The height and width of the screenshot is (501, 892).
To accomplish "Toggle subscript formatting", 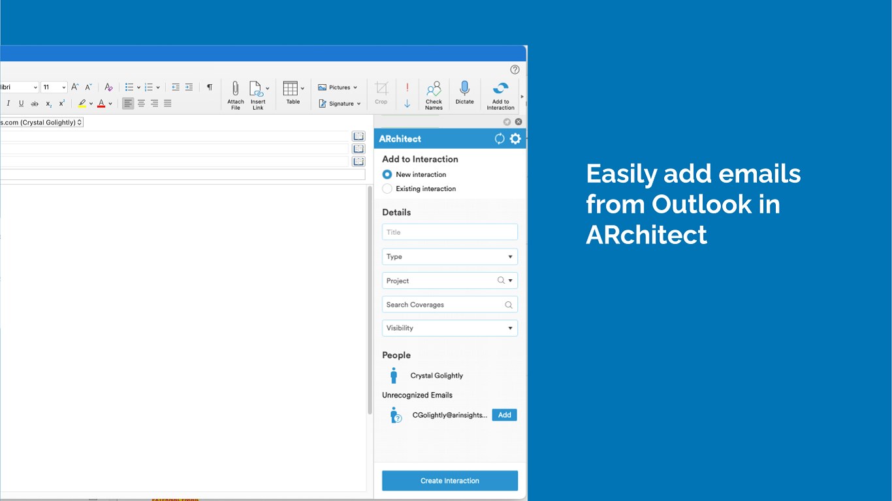I will [48, 103].
